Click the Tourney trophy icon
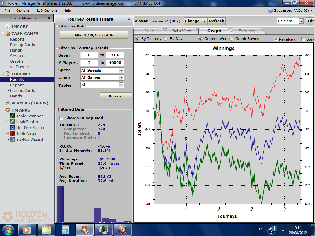Viewport: 315px width, 236px height. (x=7, y=74)
